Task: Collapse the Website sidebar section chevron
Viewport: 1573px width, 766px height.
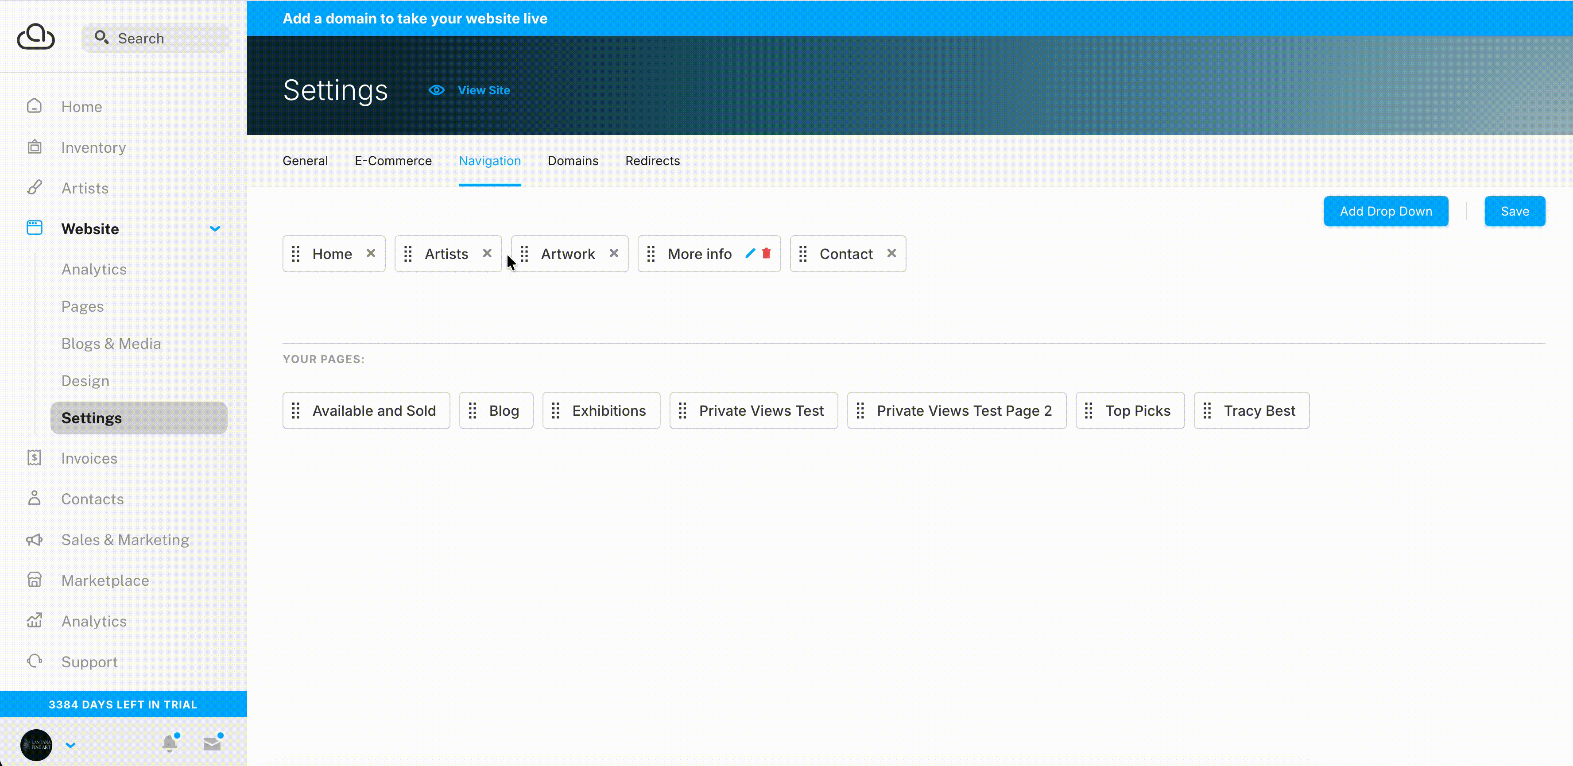Action: pos(215,229)
